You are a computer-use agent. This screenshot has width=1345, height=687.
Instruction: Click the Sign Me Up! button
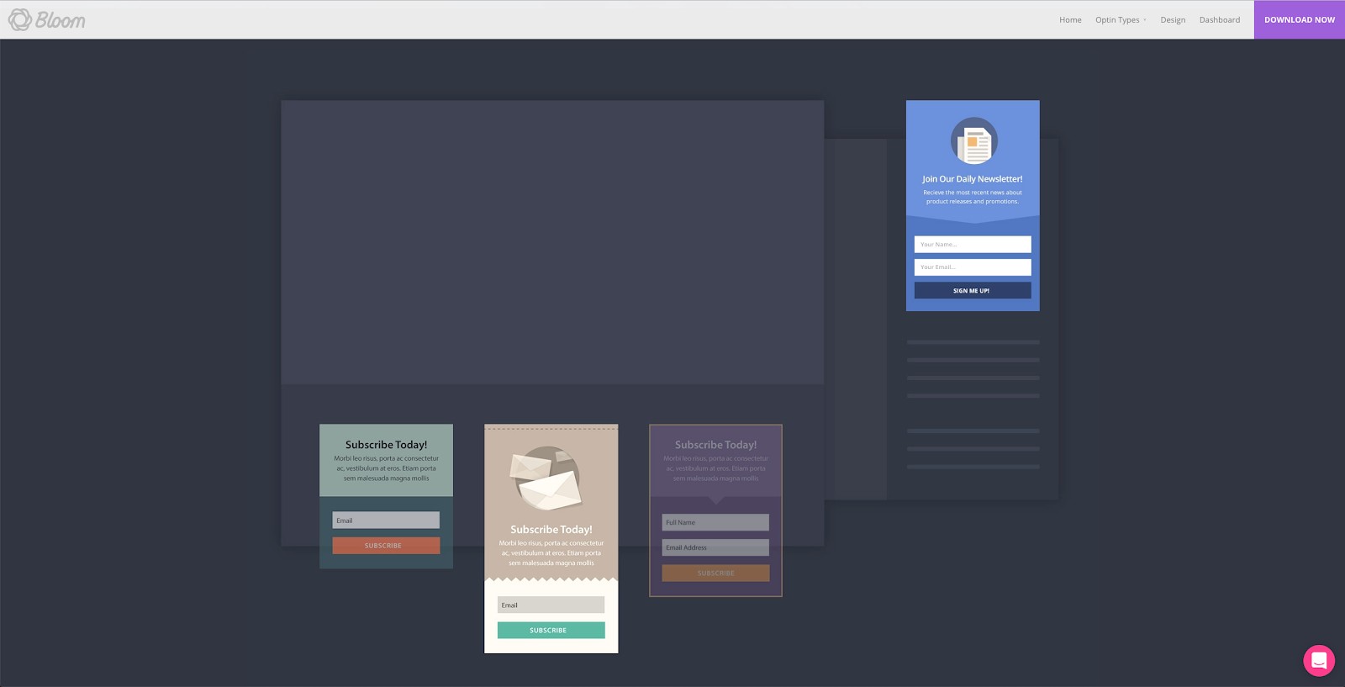pos(972,290)
